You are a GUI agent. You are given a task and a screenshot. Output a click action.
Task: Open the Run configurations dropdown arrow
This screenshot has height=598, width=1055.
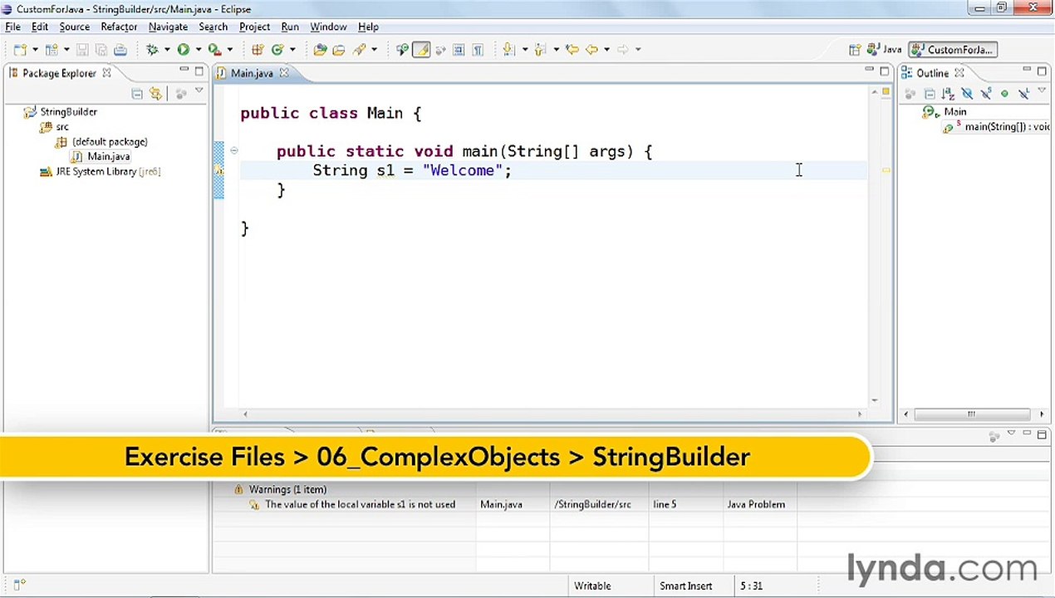click(198, 50)
